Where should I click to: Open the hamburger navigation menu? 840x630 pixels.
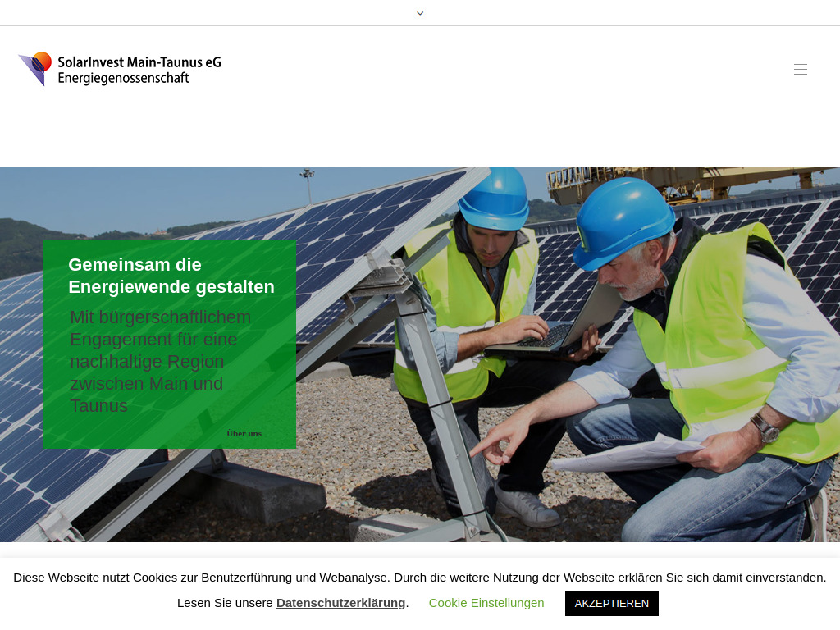pos(800,69)
